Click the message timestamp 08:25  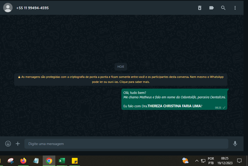(218, 108)
